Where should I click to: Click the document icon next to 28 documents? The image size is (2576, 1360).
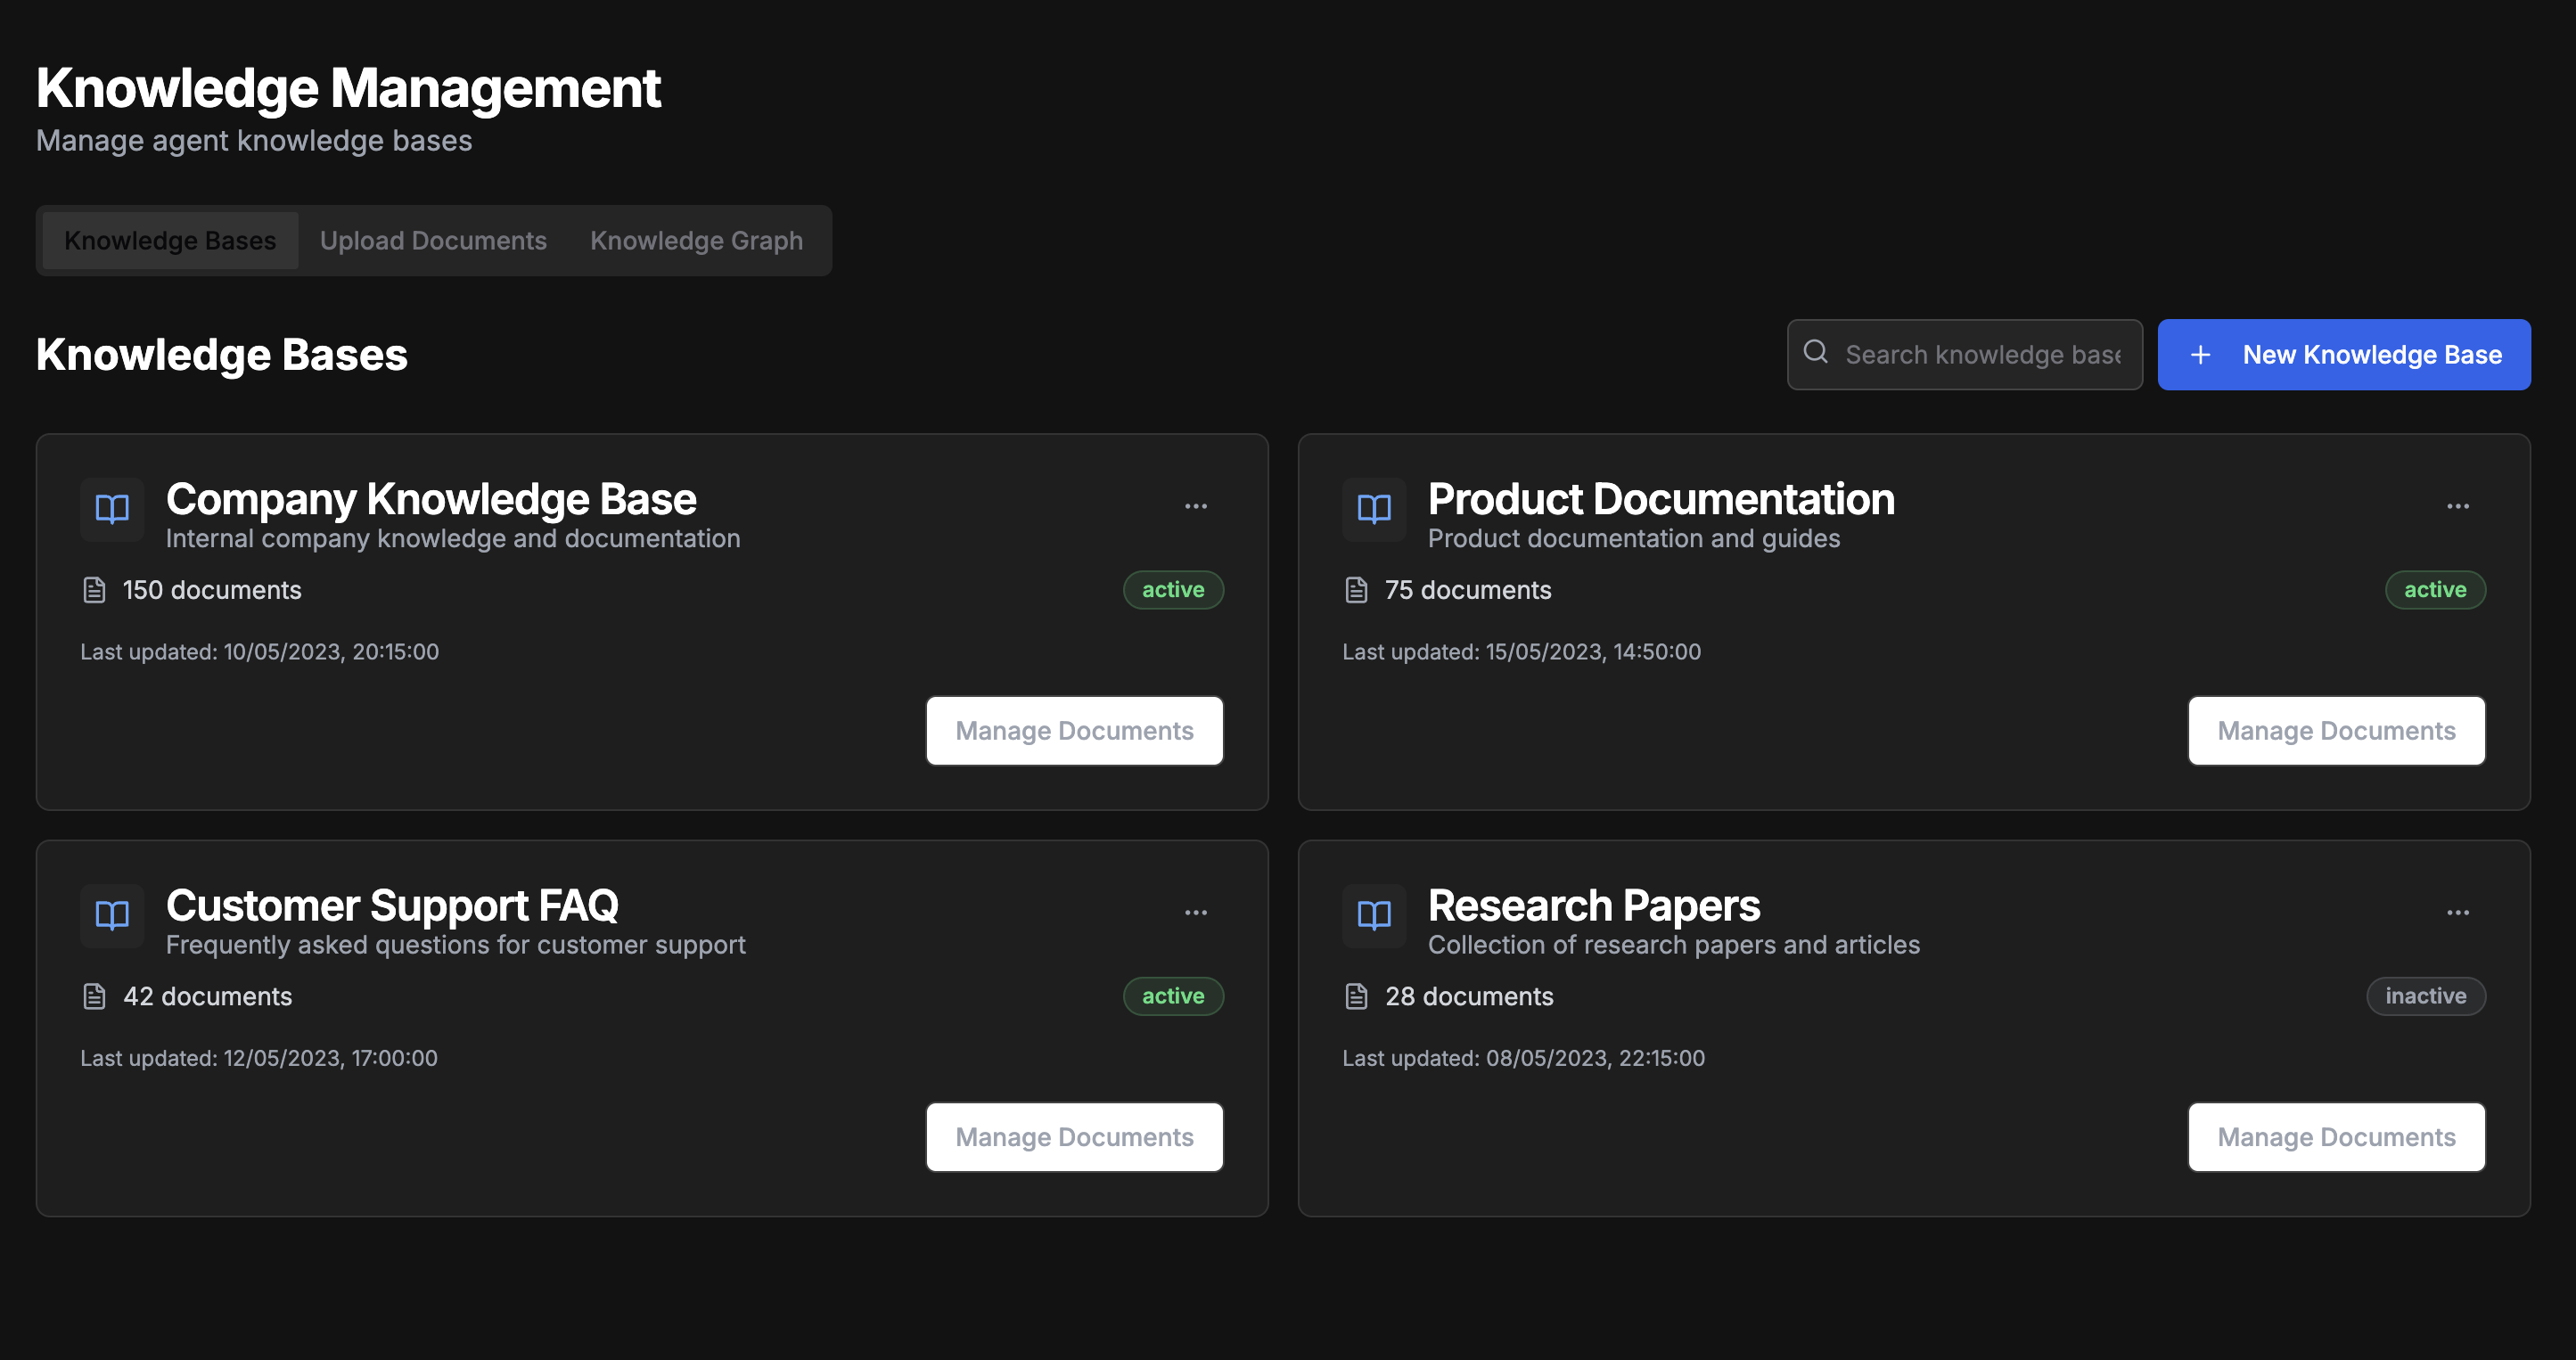click(x=1355, y=995)
